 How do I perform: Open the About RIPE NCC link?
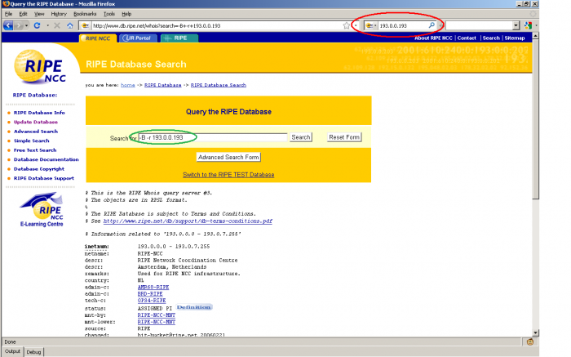433,38
